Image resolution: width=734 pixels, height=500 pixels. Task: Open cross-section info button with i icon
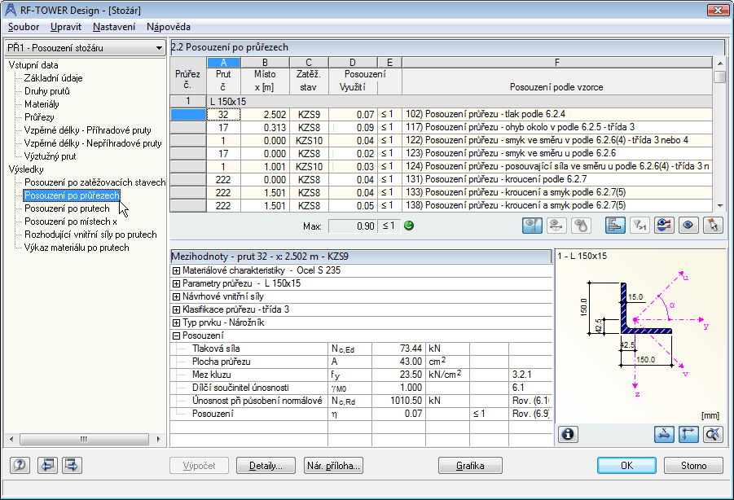[568, 435]
